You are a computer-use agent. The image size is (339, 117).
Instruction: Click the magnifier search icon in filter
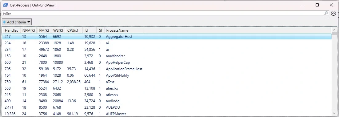[x=326, y=14]
